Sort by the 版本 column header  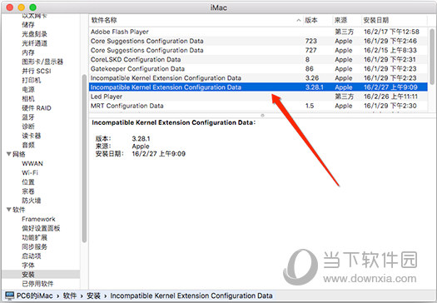pos(317,20)
